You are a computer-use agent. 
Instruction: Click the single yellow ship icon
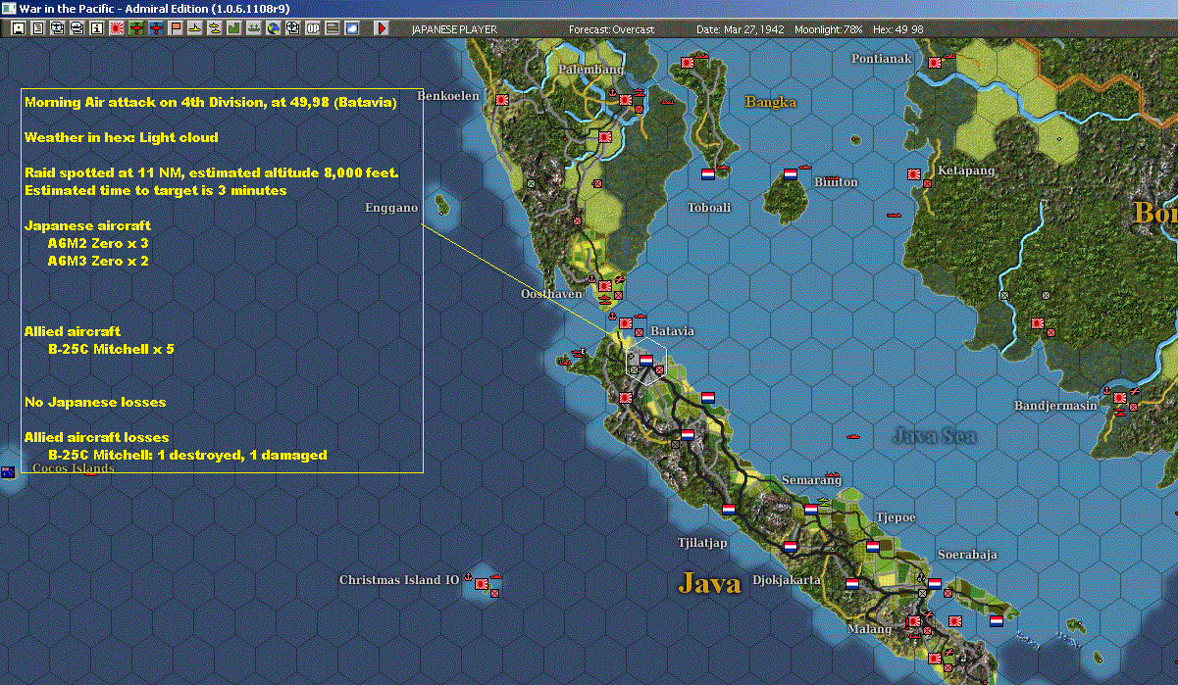[195, 28]
